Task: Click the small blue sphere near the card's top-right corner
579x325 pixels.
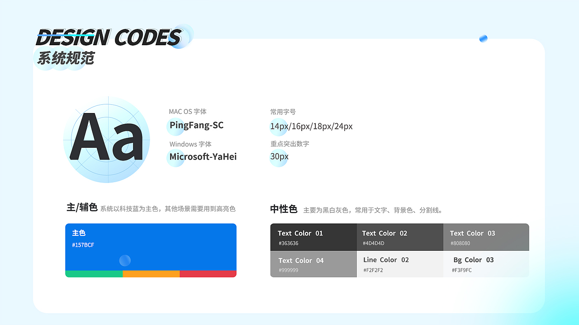Action: coord(483,38)
